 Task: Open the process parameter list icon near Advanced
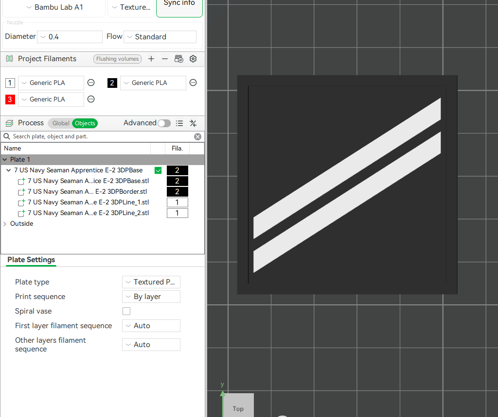click(179, 123)
